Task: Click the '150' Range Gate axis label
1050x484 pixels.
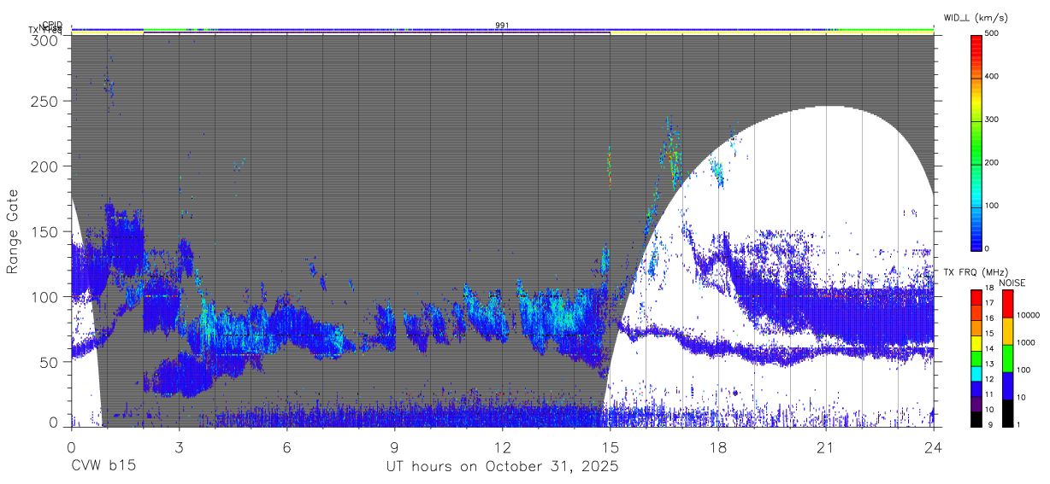Action: 45,231
